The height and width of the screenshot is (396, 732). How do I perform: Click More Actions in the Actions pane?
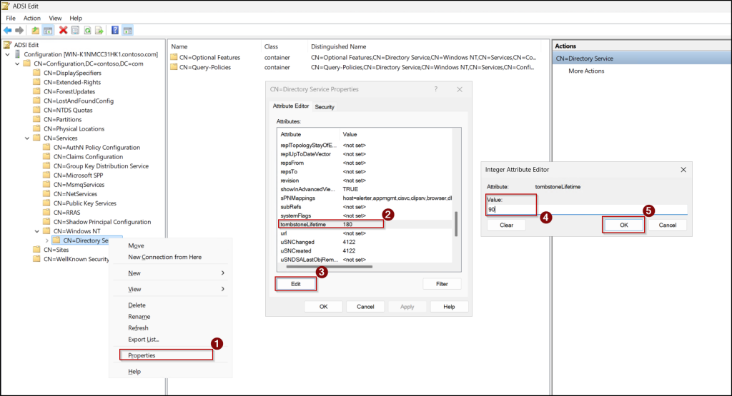click(x=586, y=71)
